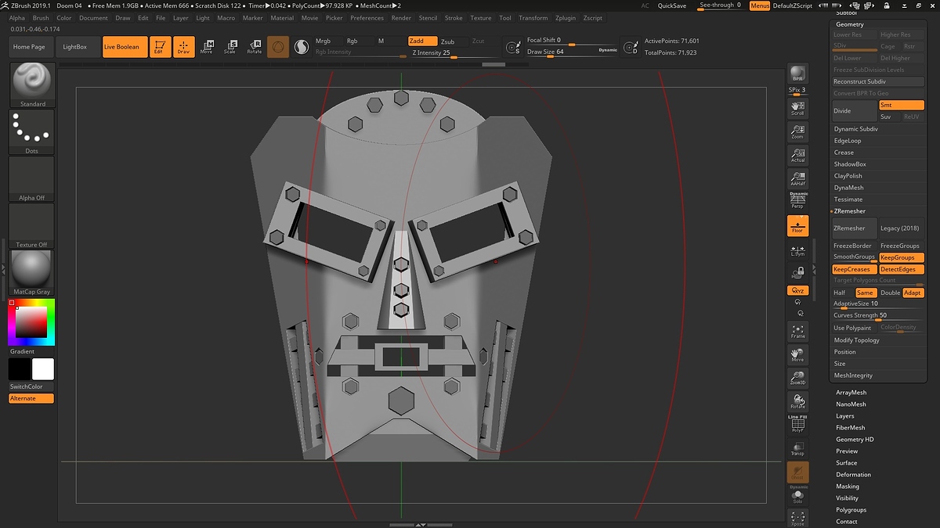Click the QuickSave button

tap(672, 5)
